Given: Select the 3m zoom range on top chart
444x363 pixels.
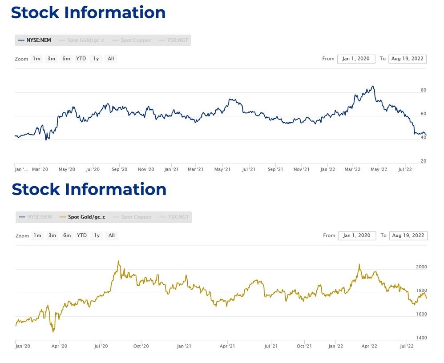Looking at the screenshot, I should [x=51, y=58].
